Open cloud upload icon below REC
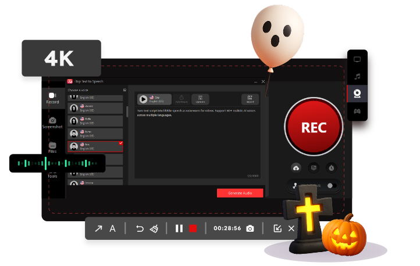The width and height of the screenshot is (420, 266). coord(296,168)
